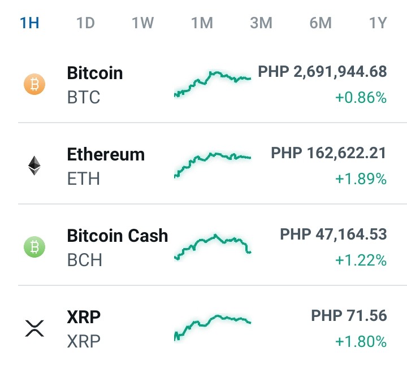
Task: Tap the orange Bitcoin coin icon
Action: pos(34,84)
